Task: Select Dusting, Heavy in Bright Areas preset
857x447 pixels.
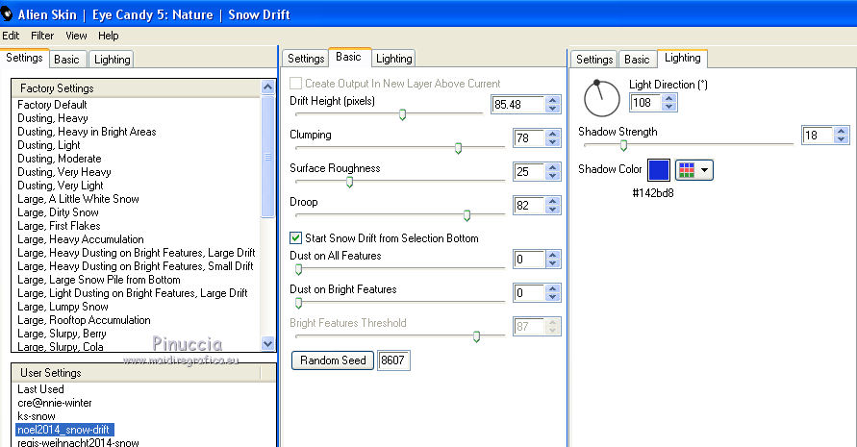Action: pyautogui.click(x=87, y=132)
